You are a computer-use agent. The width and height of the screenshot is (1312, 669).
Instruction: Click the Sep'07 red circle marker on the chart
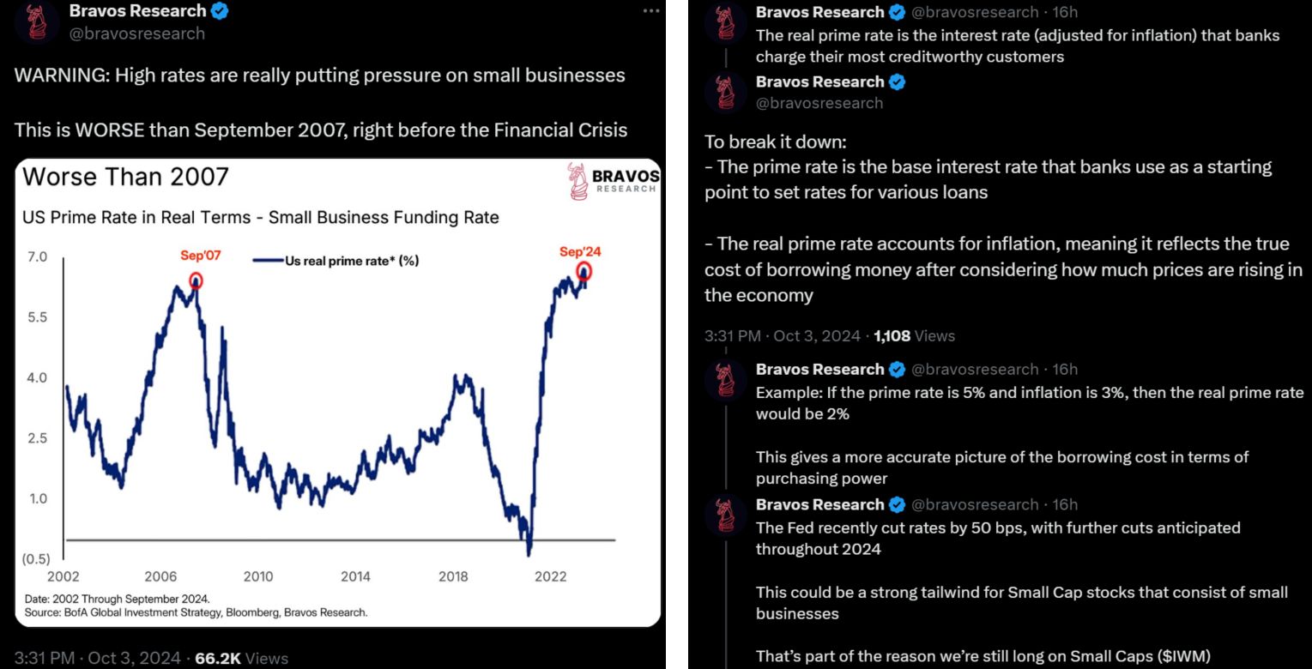coord(196,280)
